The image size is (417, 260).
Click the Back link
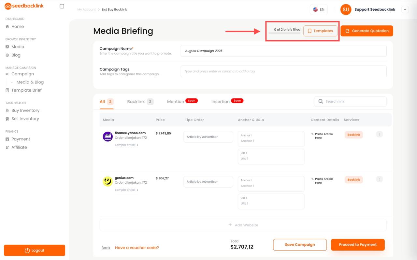pyautogui.click(x=106, y=248)
